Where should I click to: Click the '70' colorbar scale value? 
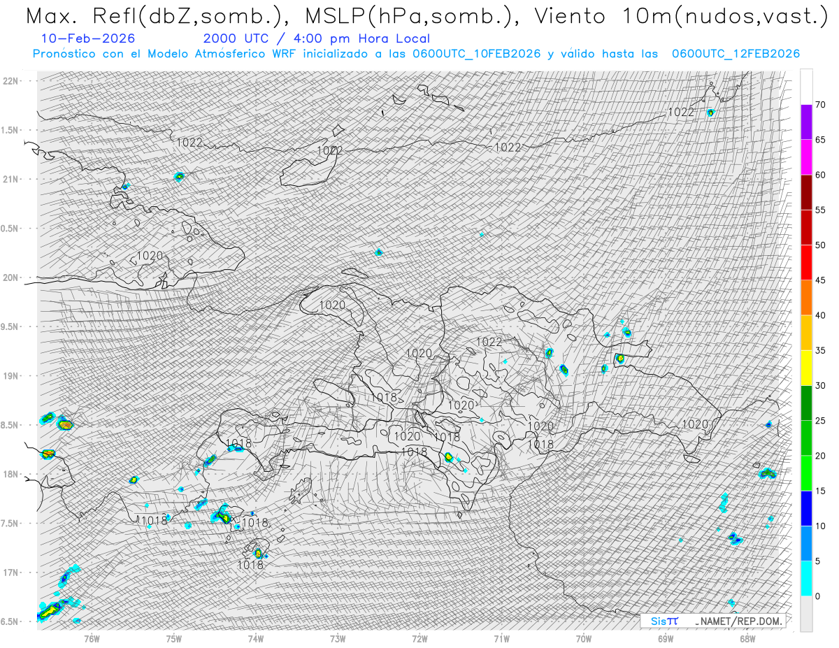(821, 105)
